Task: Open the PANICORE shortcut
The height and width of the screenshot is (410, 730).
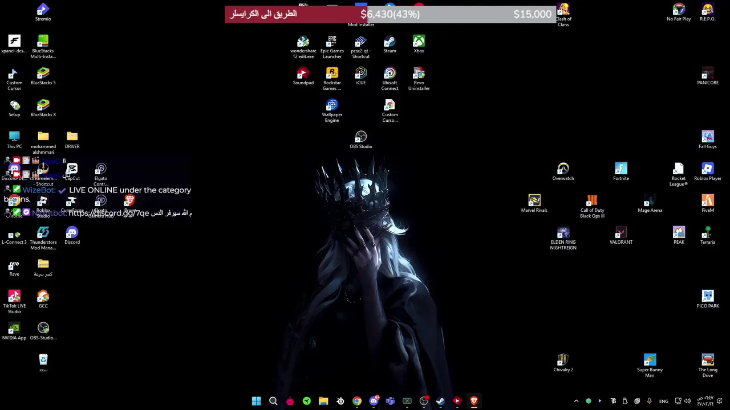Action: click(708, 76)
